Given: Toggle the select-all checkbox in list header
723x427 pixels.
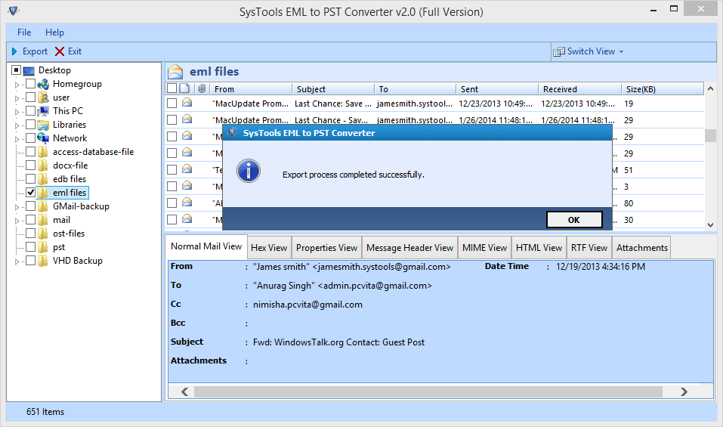Looking at the screenshot, I should coord(171,88).
